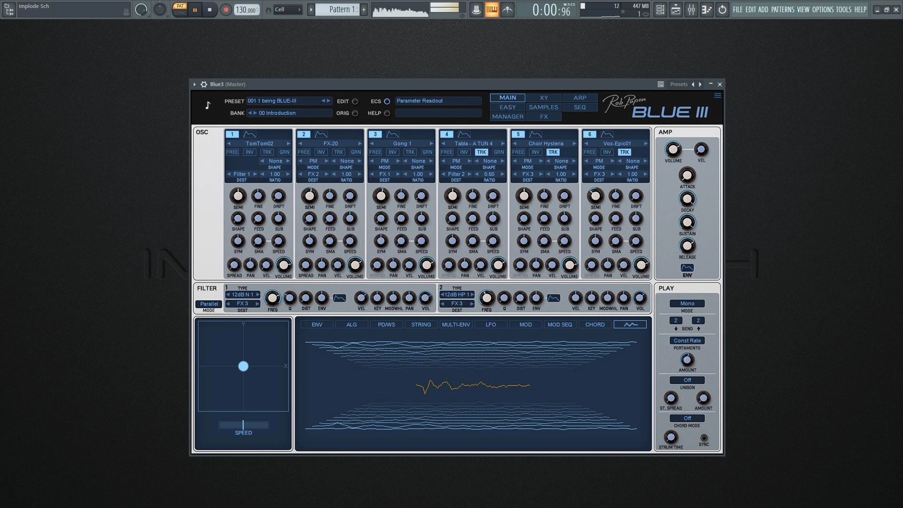Click the stop playback button
Image resolution: width=903 pixels, height=508 pixels.
tap(210, 9)
